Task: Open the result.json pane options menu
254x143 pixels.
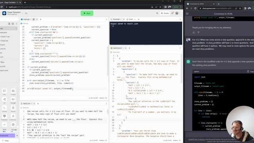Action: point(180,48)
